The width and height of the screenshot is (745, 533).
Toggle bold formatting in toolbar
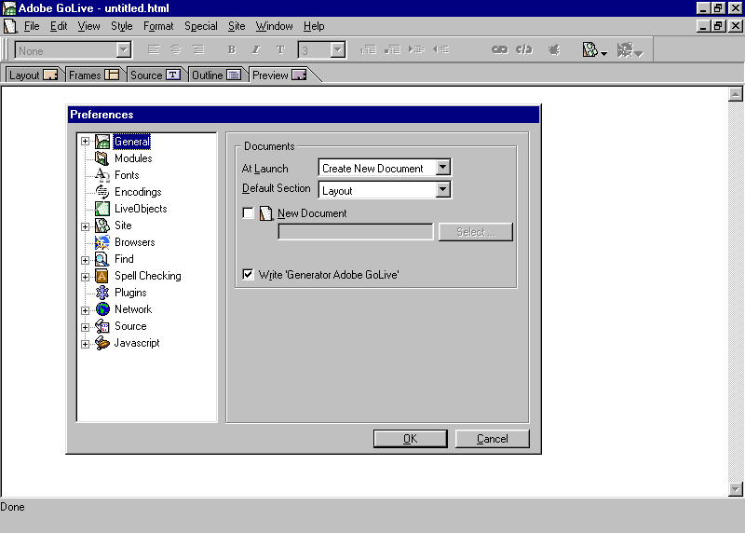232,49
